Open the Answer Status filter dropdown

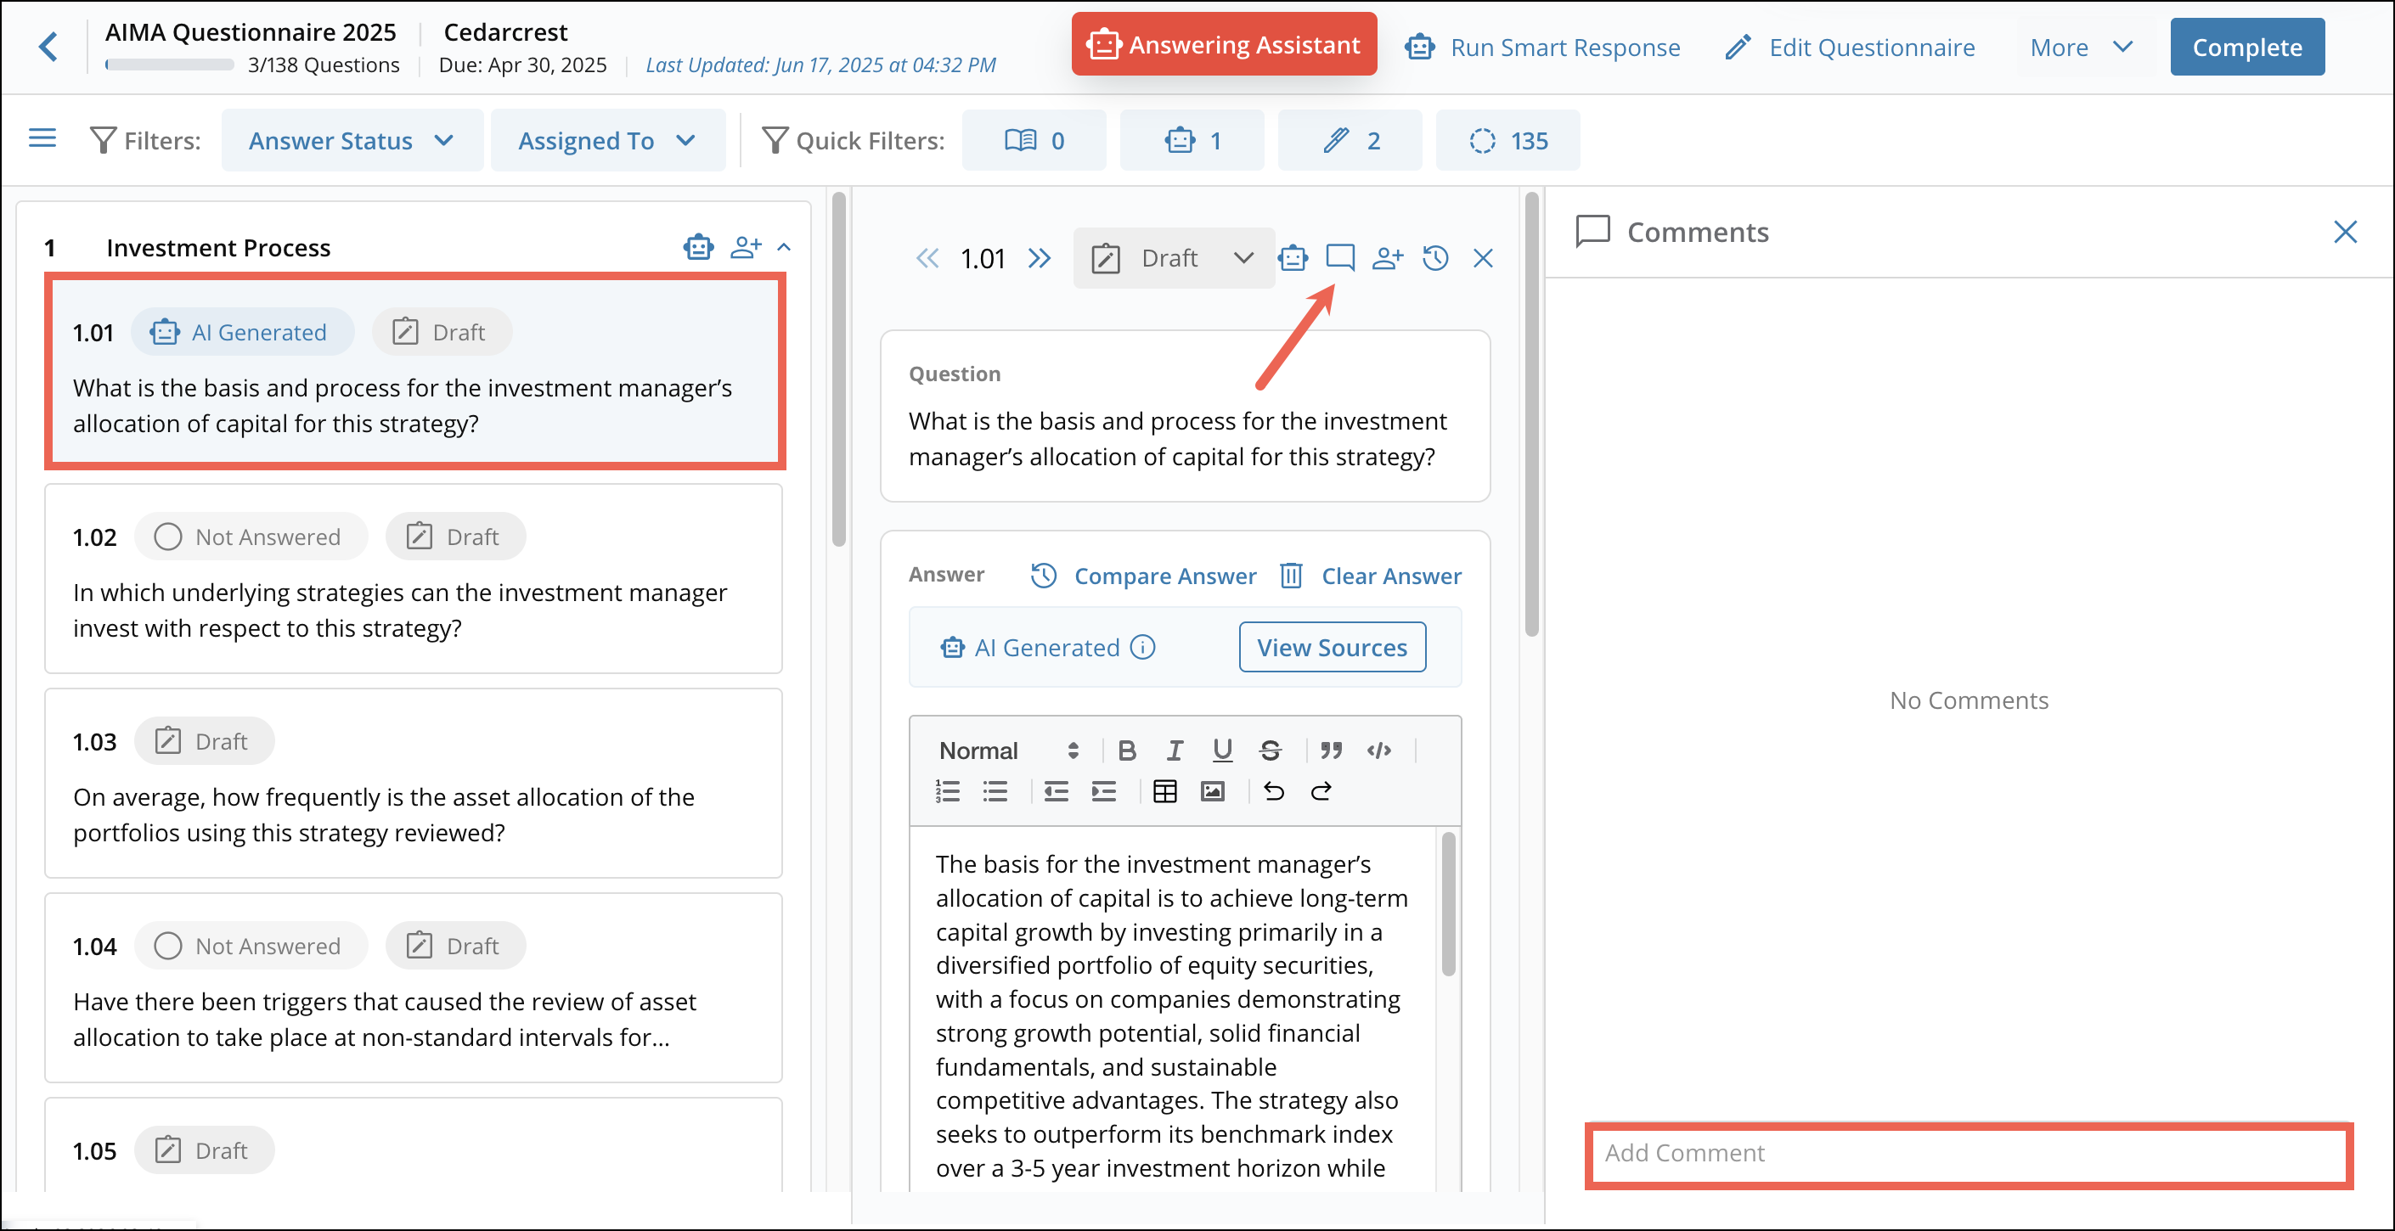click(352, 139)
